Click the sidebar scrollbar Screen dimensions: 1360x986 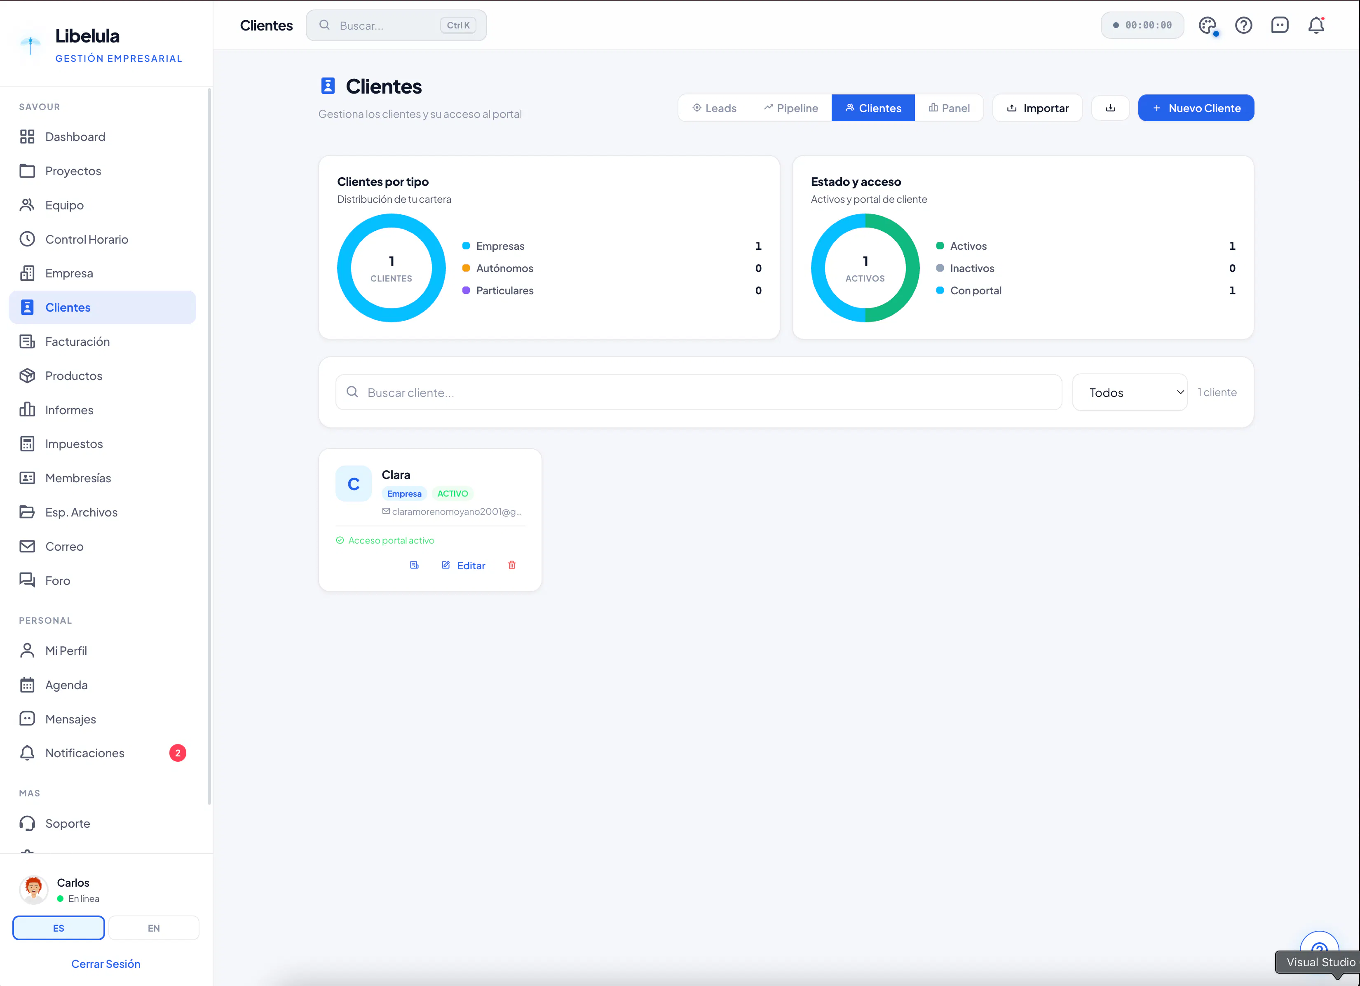pos(209,446)
